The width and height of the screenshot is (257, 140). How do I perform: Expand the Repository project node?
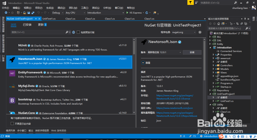point(210,90)
